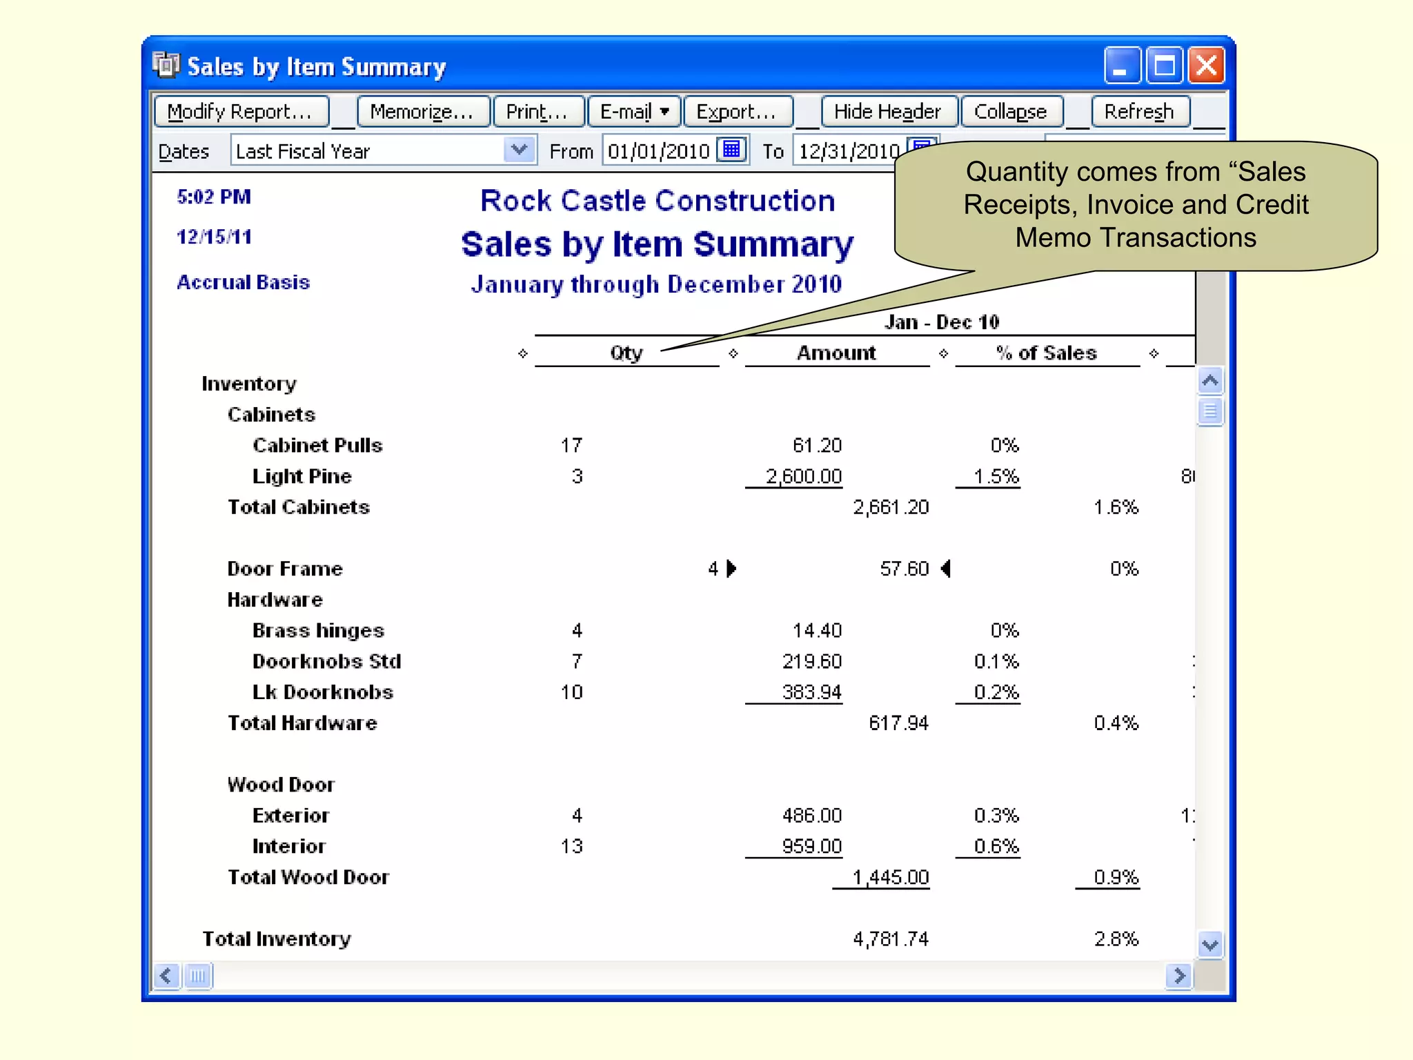The height and width of the screenshot is (1060, 1413).
Task: Click the diamond between Amount and % of Sales
Action: point(944,353)
